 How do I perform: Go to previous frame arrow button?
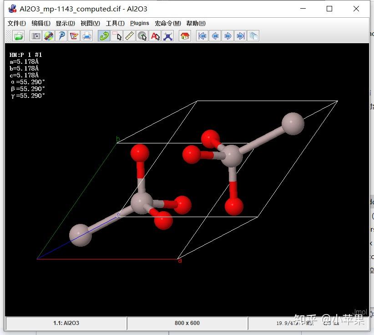tap(215, 36)
